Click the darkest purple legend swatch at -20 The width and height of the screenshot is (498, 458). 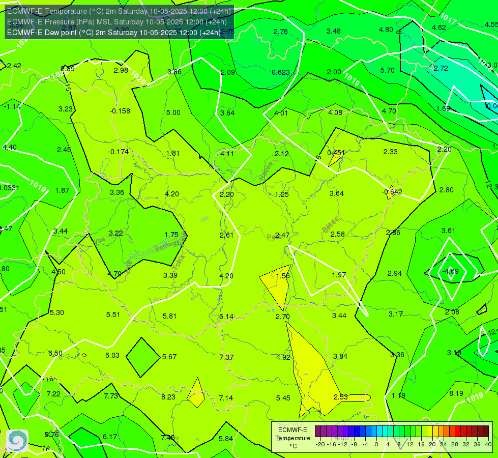(x=318, y=432)
